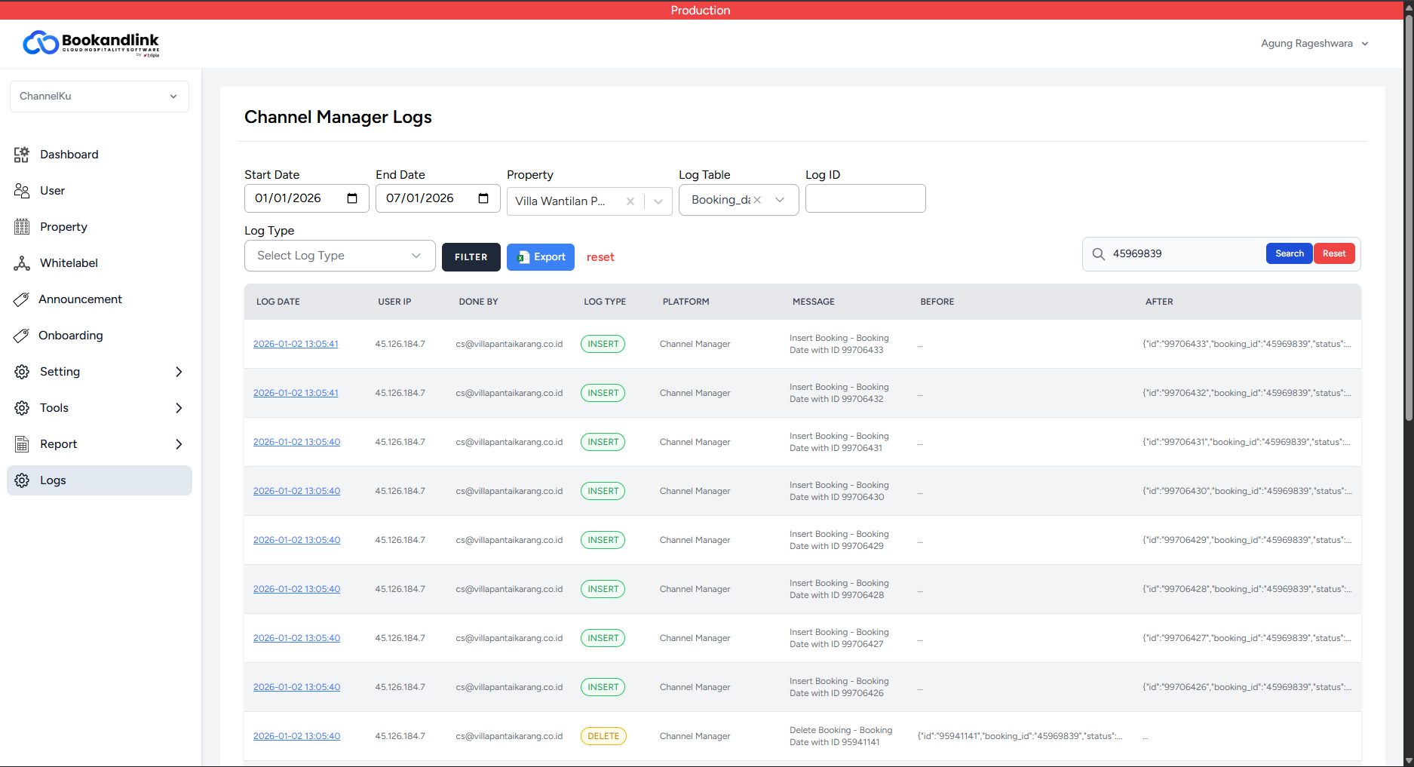The height and width of the screenshot is (767, 1414).
Task: Expand the Tools submenu arrow
Action: click(179, 408)
